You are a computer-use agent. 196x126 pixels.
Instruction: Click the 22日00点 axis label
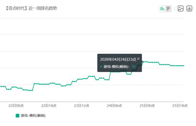coord(16,106)
